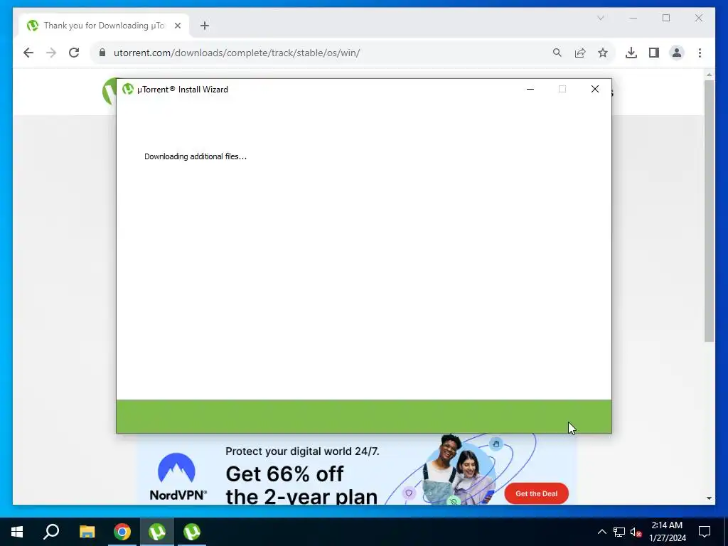
Task: Open a new browser tab
Action: click(x=205, y=26)
